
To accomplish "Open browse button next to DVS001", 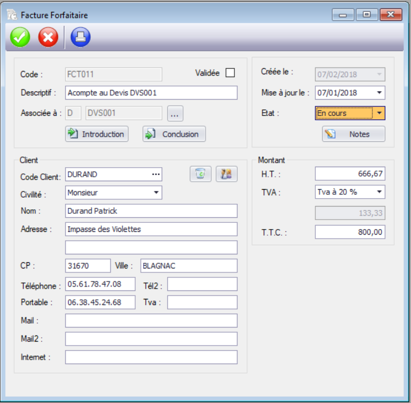I will point(175,113).
